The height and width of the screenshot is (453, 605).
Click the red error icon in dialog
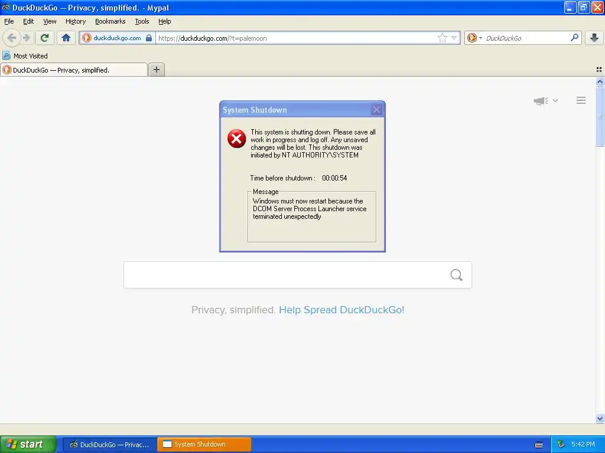236,139
